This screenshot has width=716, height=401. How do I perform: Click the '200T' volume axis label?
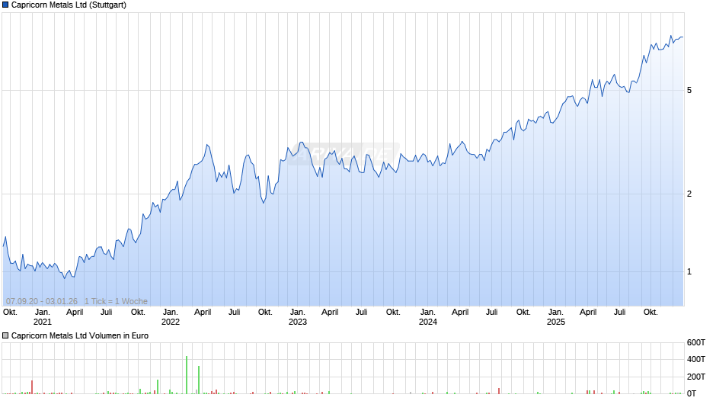pyautogui.click(x=696, y=377)
